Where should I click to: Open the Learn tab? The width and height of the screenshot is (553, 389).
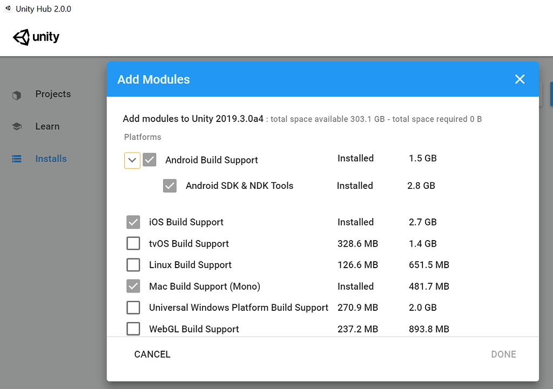pos(48,126)
